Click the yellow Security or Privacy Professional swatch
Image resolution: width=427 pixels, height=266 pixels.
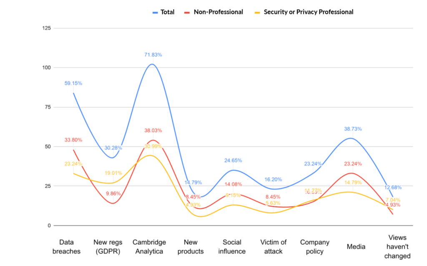coord(257,13)
